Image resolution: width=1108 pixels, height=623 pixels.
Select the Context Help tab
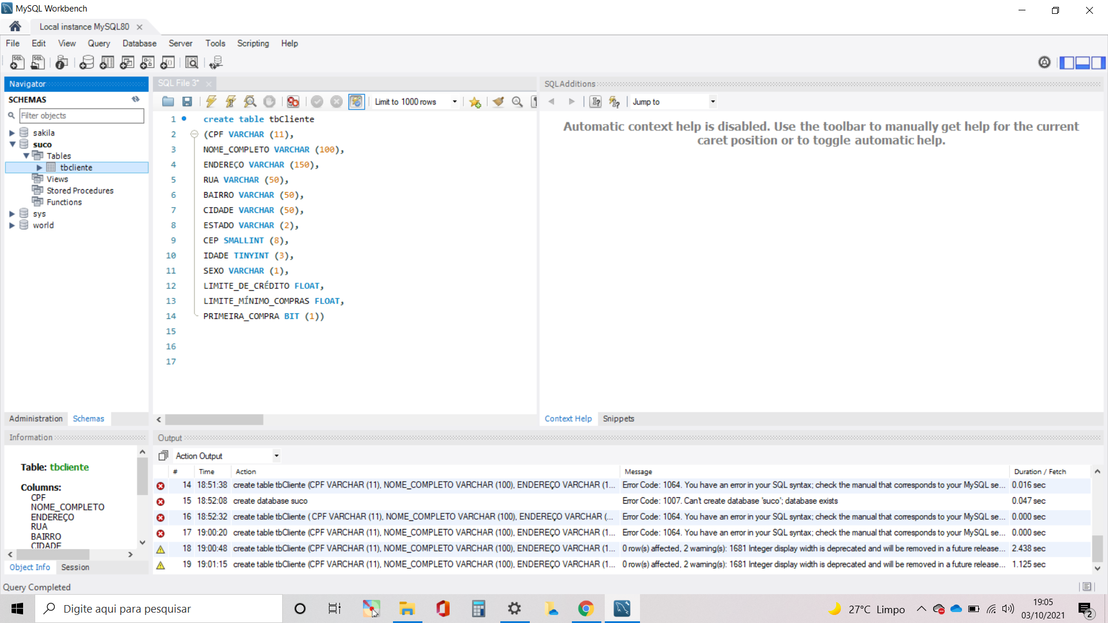tap(568, 419)
